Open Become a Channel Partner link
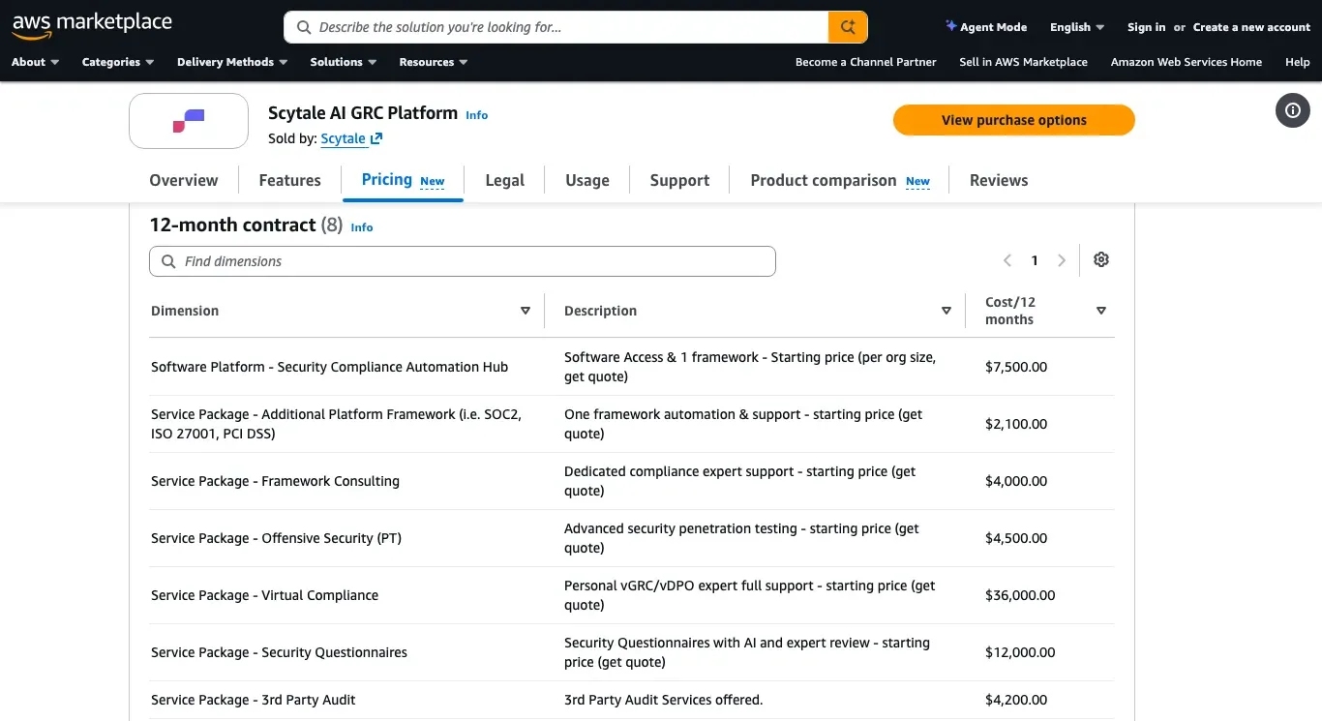Screen dimensions: 1322x721 click(865, 62)
